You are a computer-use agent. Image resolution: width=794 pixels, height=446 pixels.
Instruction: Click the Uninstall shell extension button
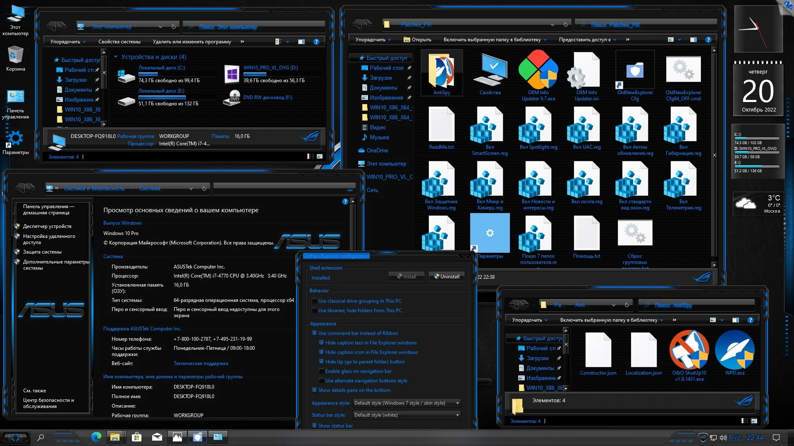click(x=447, y=277)
